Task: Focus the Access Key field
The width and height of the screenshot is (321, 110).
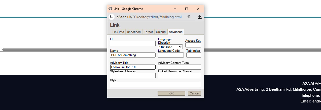Action: point(193,45)
